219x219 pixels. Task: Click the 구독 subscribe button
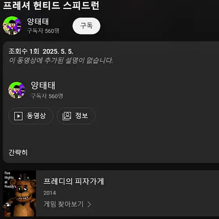86,26
